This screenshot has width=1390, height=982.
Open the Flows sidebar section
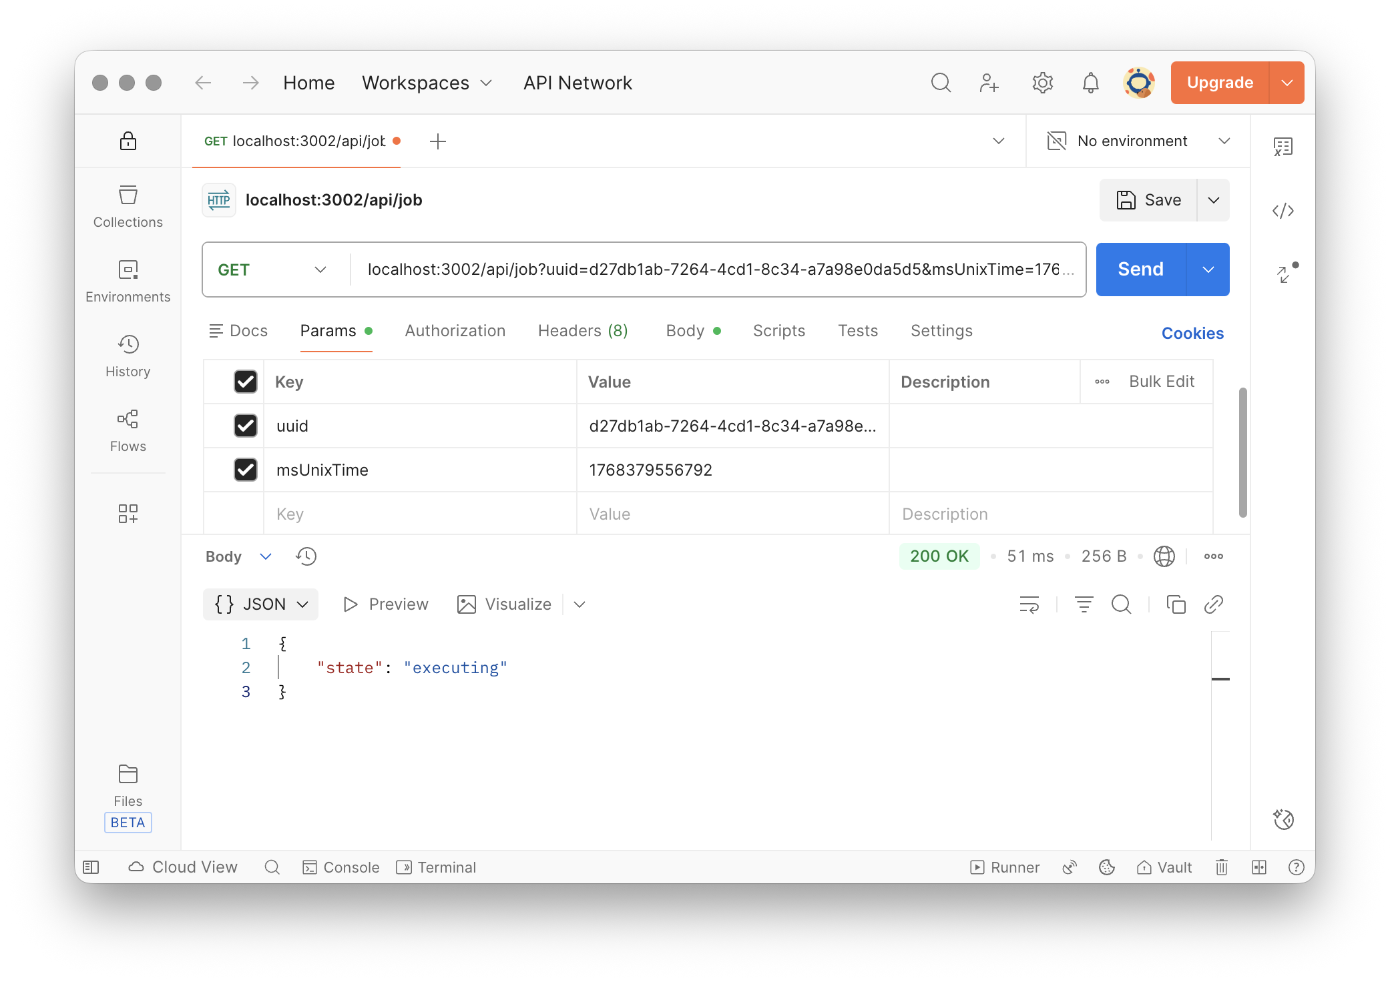point(128,430)
